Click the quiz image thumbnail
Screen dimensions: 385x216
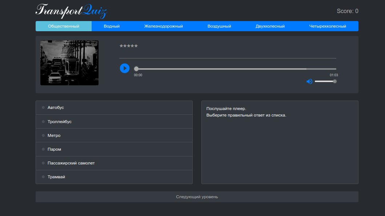coord(69,62)
